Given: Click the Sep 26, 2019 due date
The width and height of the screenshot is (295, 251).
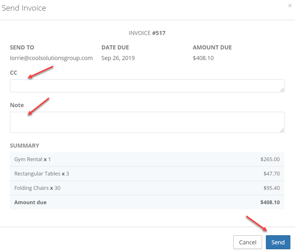Looking at the screenshot, I should [118, 58].
